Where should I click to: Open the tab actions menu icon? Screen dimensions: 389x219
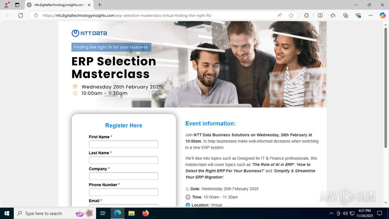click(17, 5)
